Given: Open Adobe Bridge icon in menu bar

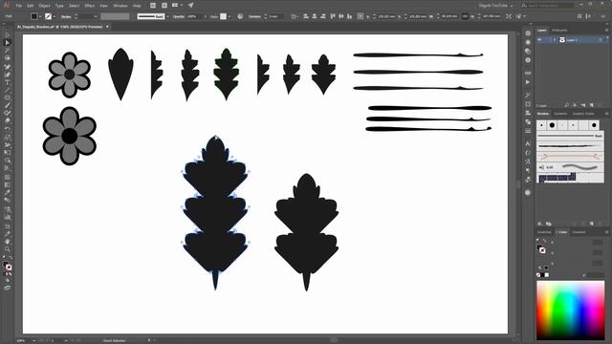Looking at the screenshot, I should click(x=153, y=6).
